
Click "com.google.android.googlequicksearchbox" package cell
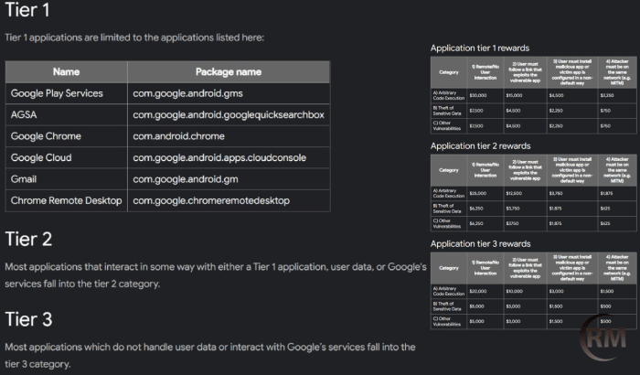[x=229, y=115]
